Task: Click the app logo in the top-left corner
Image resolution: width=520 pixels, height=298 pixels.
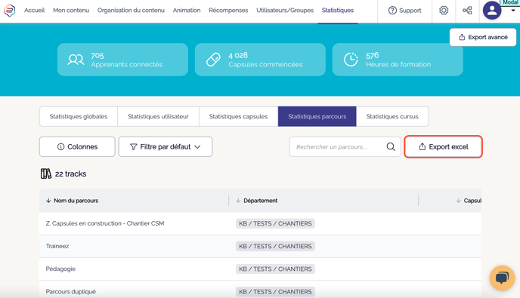Action: (10, 11)
